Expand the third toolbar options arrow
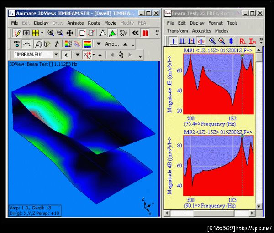The height and width of the screenshot is (233, 274). coord(140,57)
